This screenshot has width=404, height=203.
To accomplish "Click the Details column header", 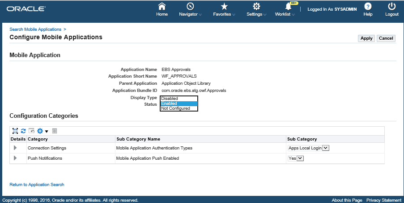I will 18,139.
